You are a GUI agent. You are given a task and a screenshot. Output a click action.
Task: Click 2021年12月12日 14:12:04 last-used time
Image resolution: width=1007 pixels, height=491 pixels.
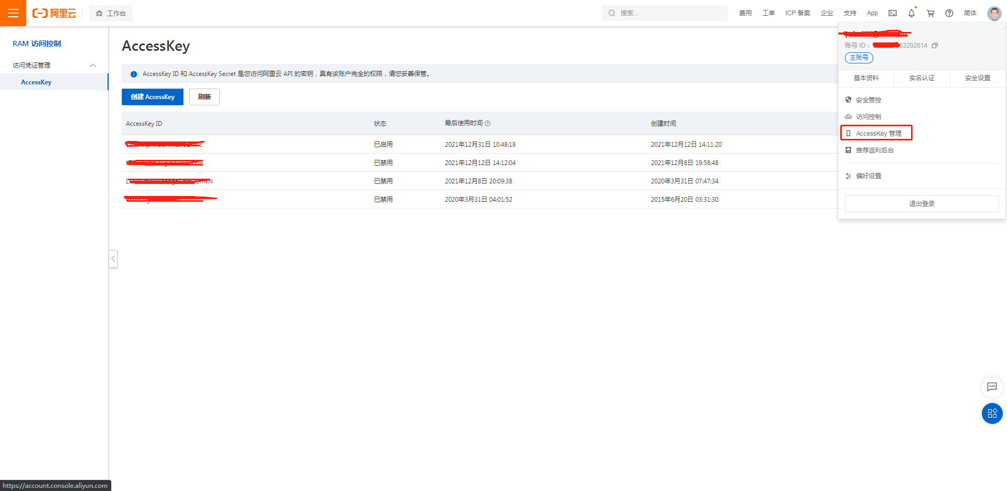point(480,163)
